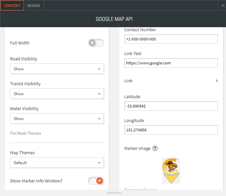Open the Water Visibility dropdown

click(x=57, y=119)
